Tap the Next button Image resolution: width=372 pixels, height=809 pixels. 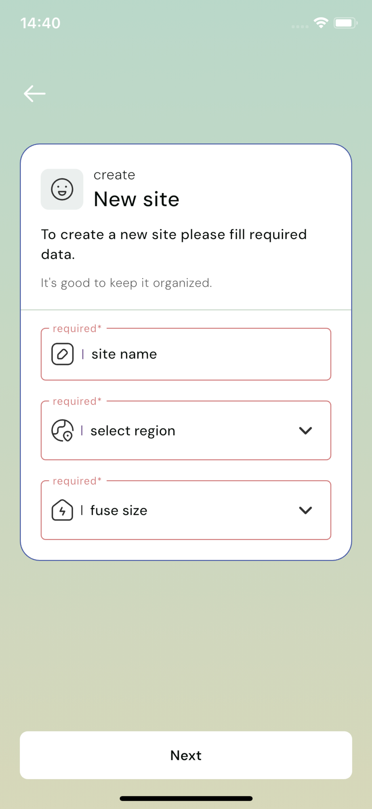186,755
